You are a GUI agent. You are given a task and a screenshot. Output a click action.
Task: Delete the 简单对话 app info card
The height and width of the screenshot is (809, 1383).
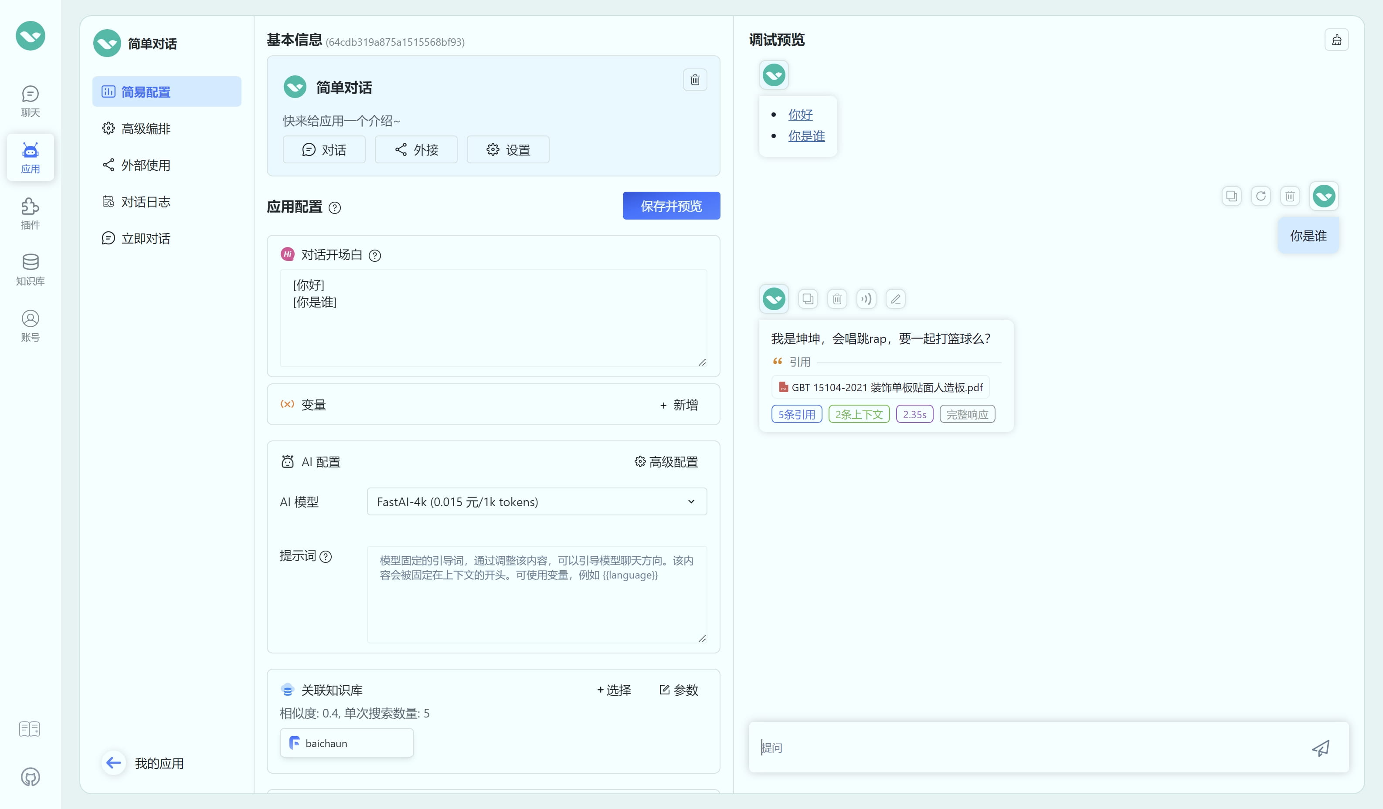(x=695, y=80)
